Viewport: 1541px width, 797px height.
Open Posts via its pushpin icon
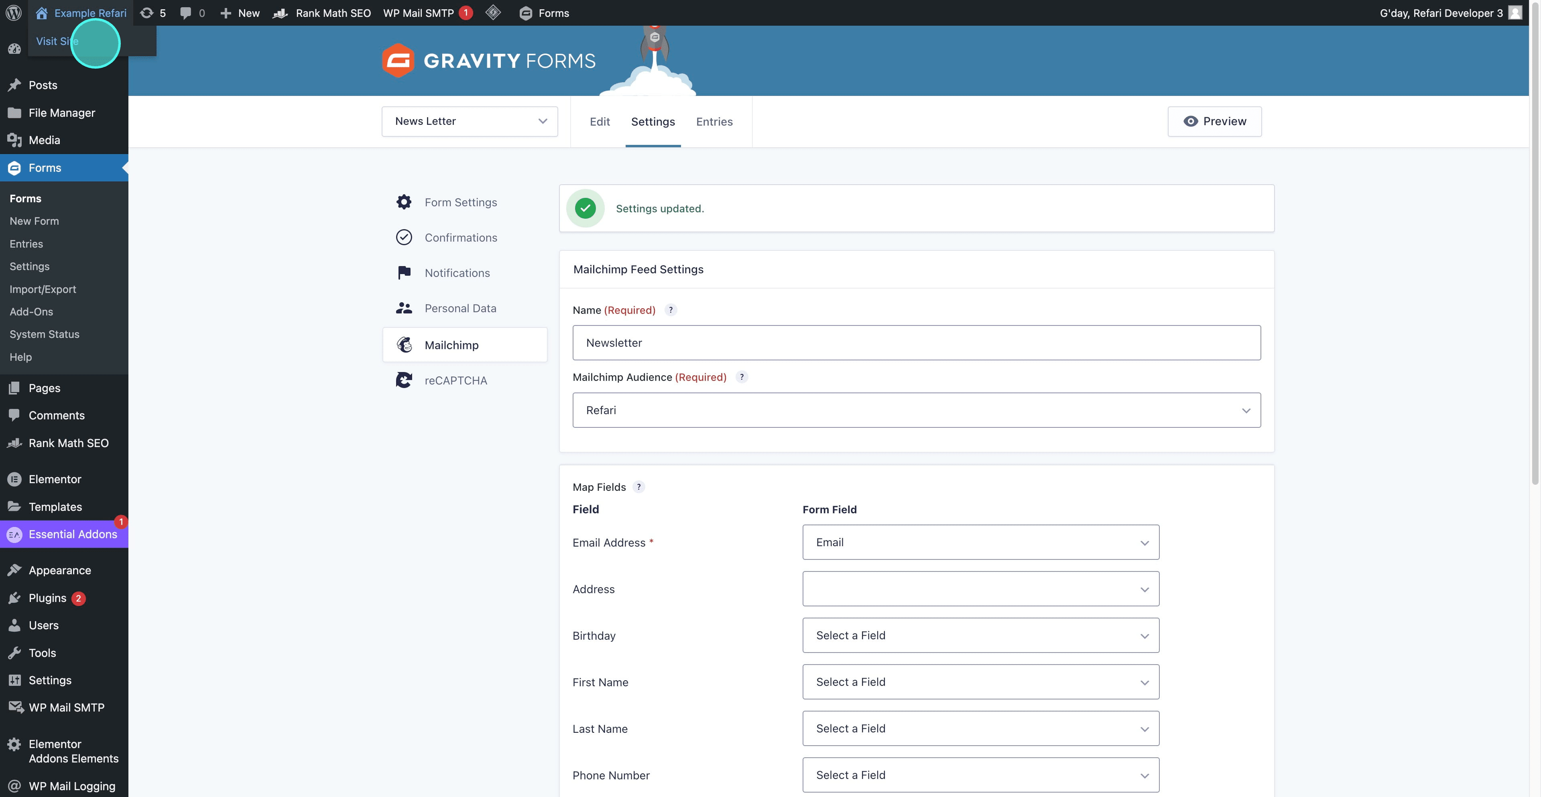click(x=14, y=85)
